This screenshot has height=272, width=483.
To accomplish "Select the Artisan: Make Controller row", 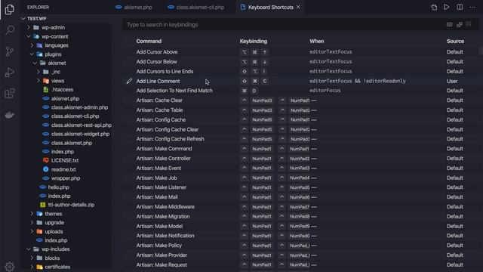I will 300,159.
